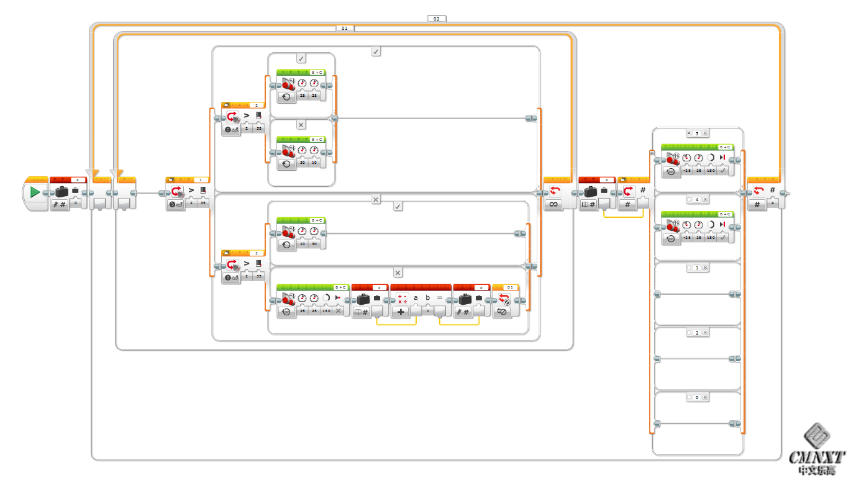Open the mode selector of the case 4 Move Tank

pyautogui.click(x=671, y=238)
